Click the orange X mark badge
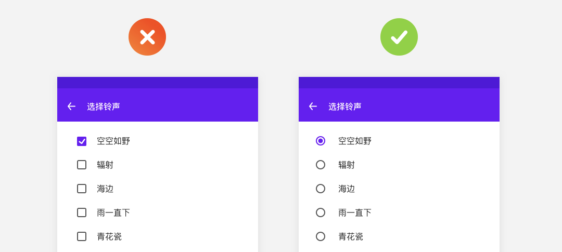Screen dimensions: 562x252 pyautogui.click(x=147, y=37)
